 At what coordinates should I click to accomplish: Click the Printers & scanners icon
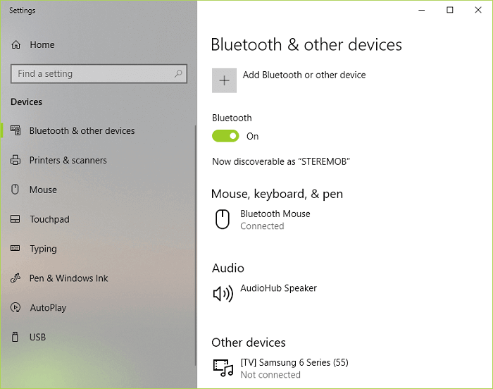[x=15, y=161]
